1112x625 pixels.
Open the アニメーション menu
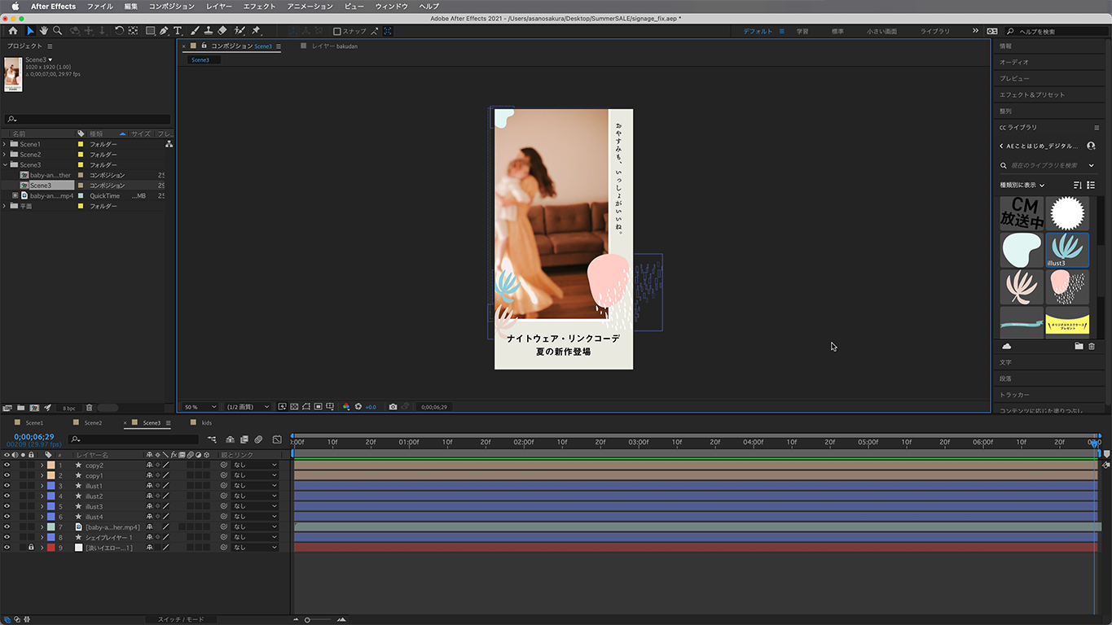coord(310,7)
